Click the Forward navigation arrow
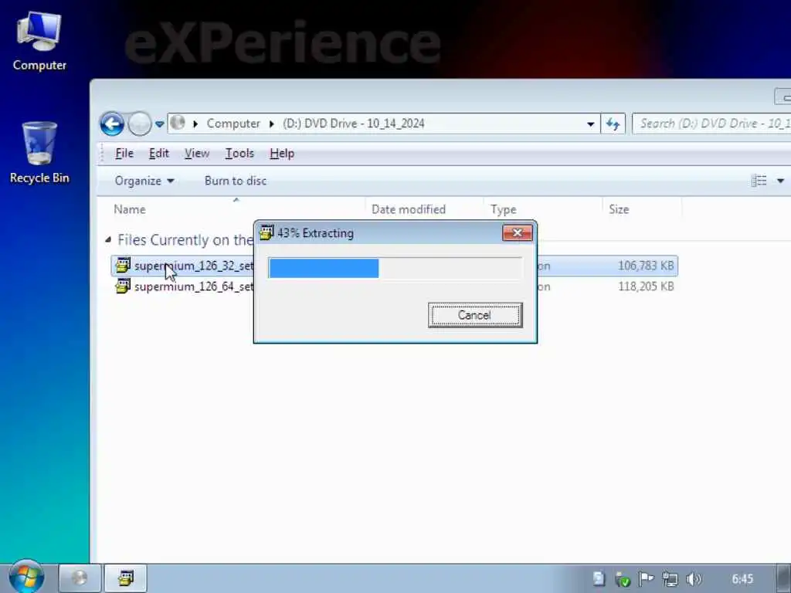This screenshot has height=593, width=791. (139, 124)
